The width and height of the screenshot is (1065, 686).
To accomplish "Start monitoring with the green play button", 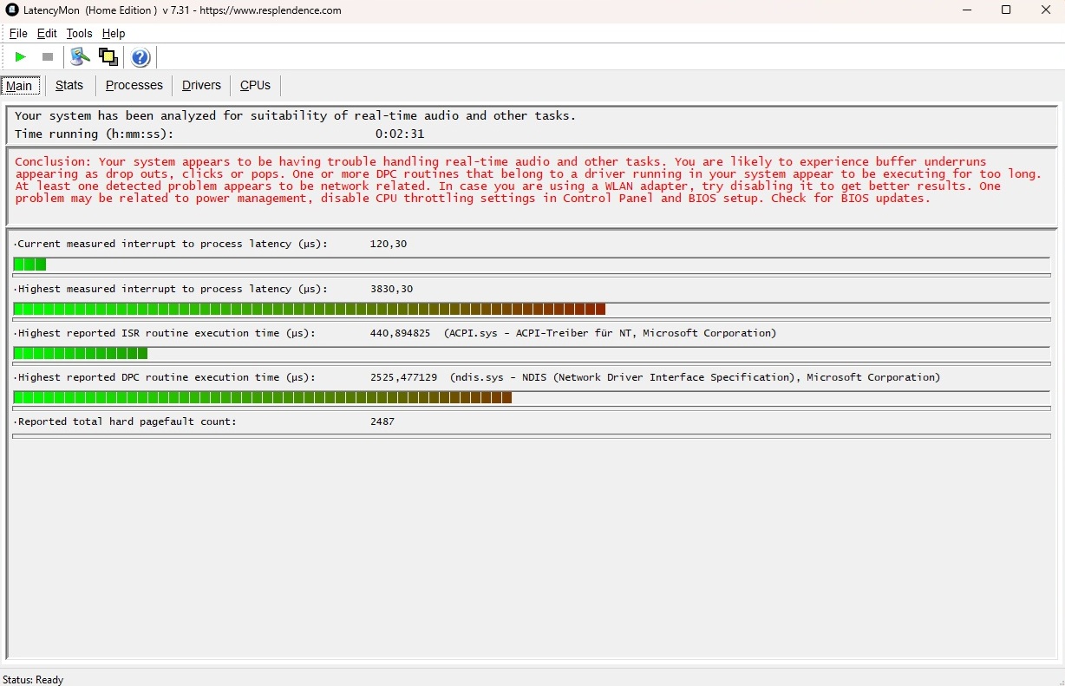I will [x=21, y=57].
